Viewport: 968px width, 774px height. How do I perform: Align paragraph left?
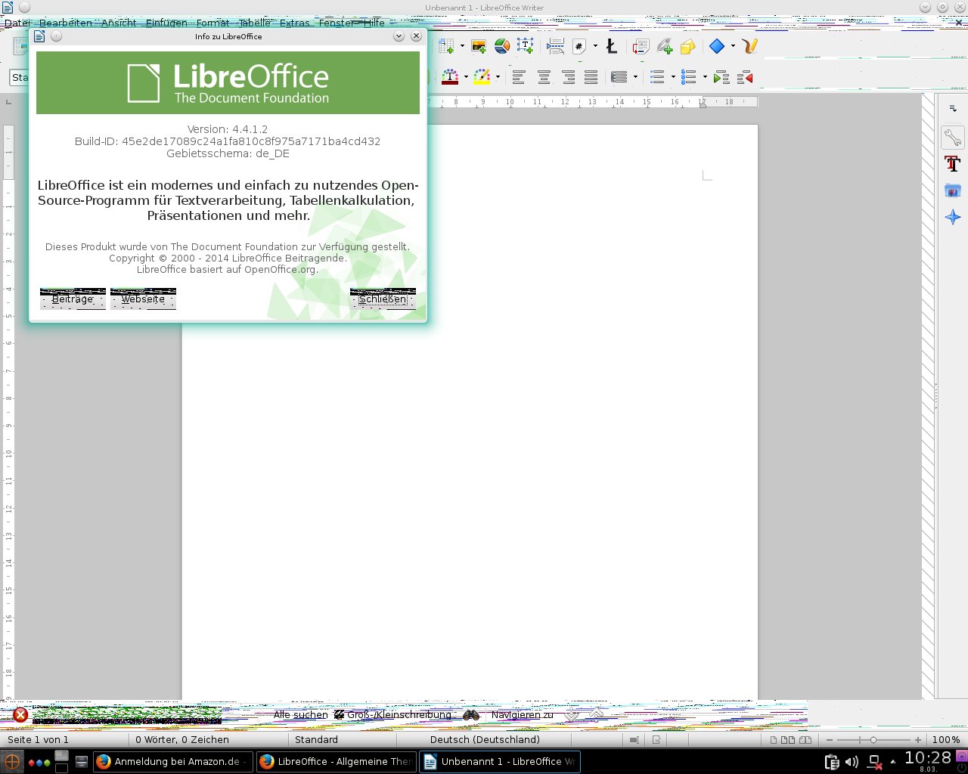tap(519, 76)
